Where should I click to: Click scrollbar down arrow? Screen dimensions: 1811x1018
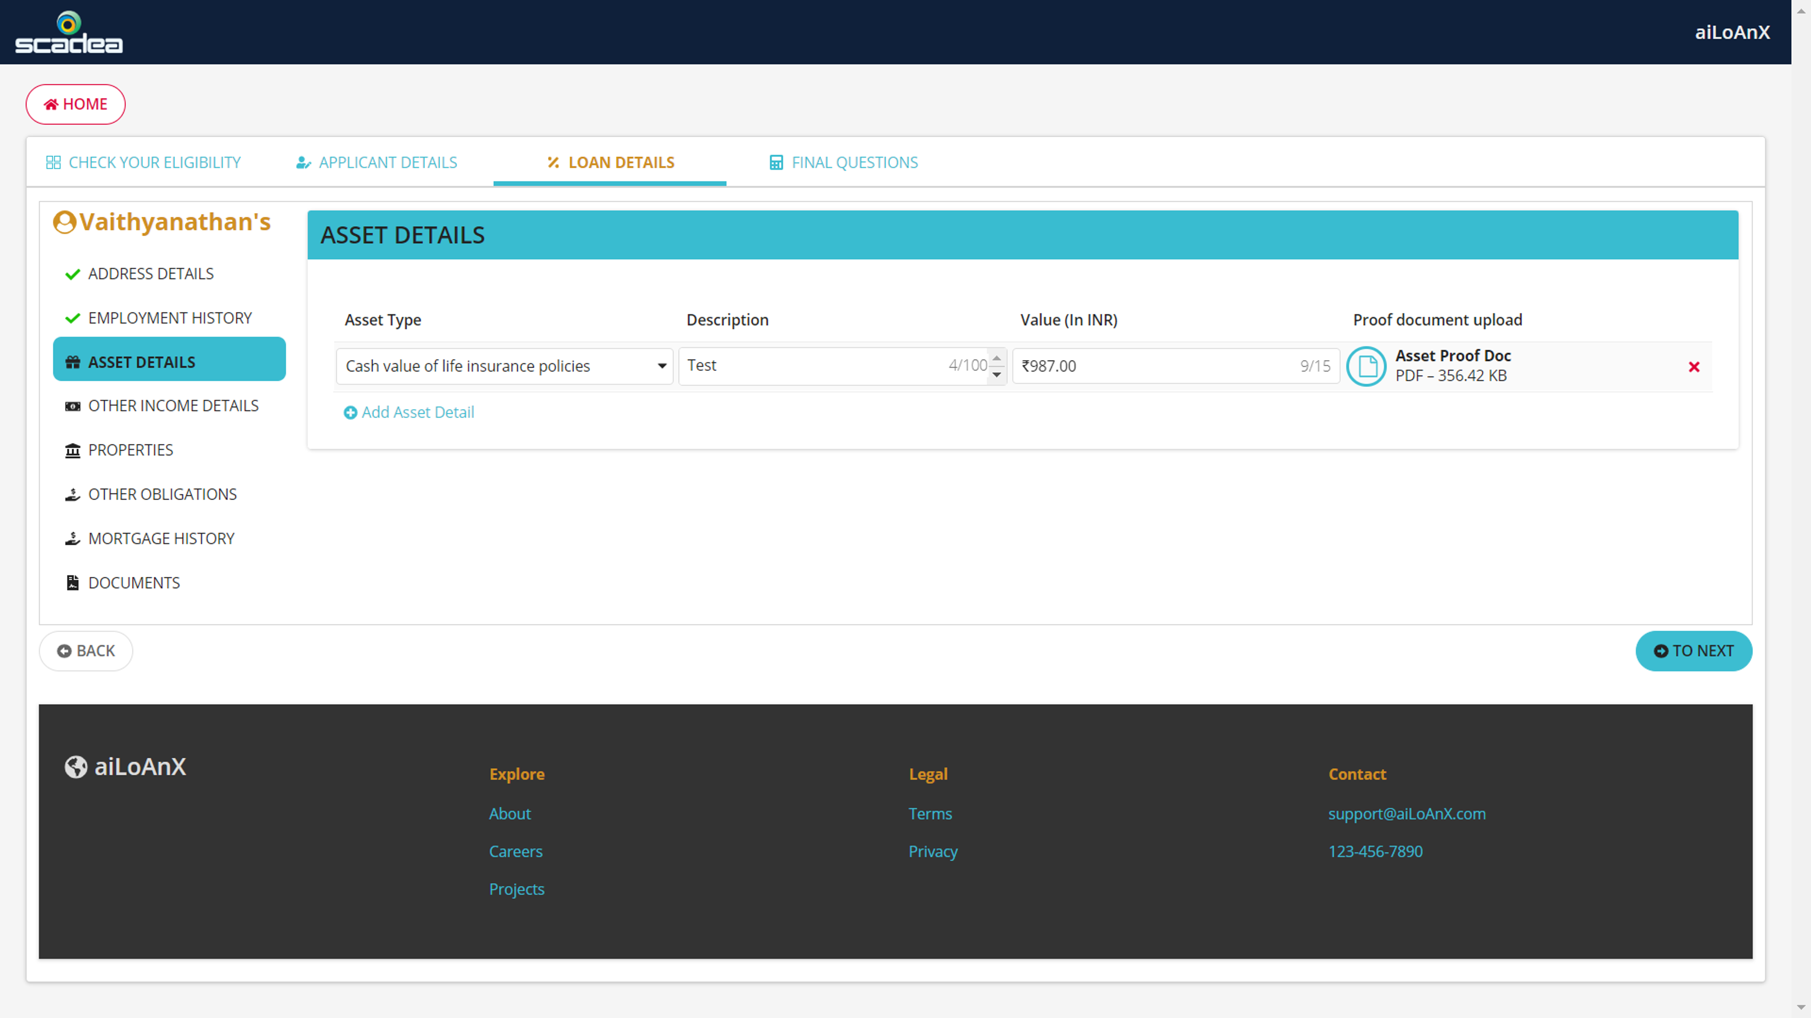[x=1801, y=1008]
